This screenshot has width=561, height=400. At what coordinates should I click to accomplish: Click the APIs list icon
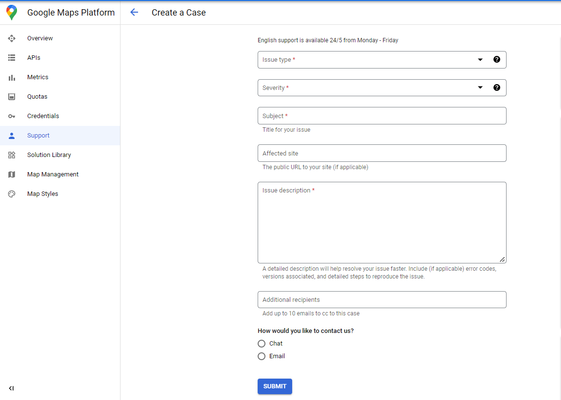(12, 58)
